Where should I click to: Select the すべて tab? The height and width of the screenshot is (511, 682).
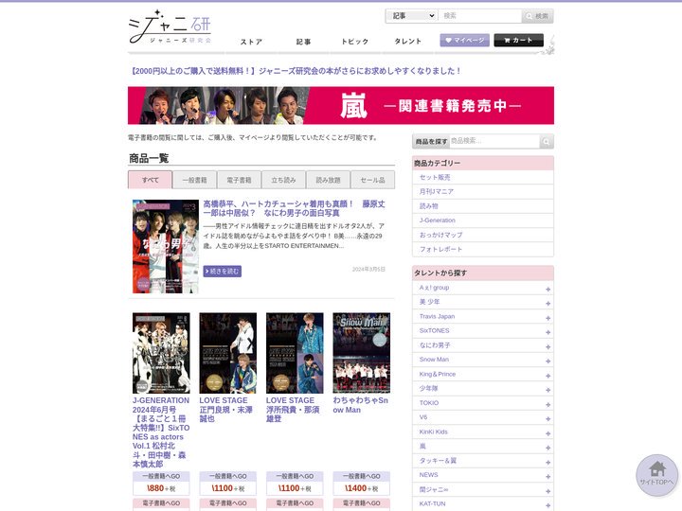pyautogui.click(x=150, y=180)
